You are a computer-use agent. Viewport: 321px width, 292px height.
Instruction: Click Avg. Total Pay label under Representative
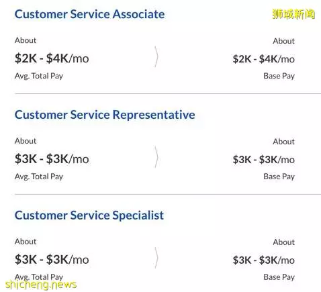click(39, 177)
